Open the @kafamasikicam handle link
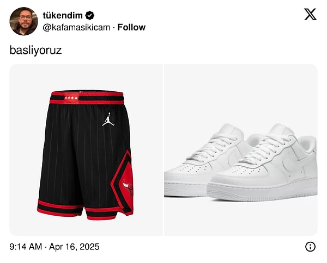This screenshot has width=327, height=263. point(76,27)
